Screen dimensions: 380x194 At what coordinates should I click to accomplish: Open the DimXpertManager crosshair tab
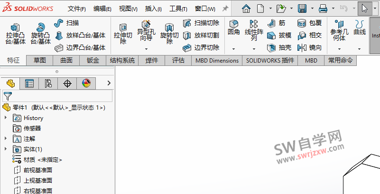click(x=67, y=83)
